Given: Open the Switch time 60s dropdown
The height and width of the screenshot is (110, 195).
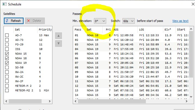Looking at the screenshot, I should tap(128, 21).
